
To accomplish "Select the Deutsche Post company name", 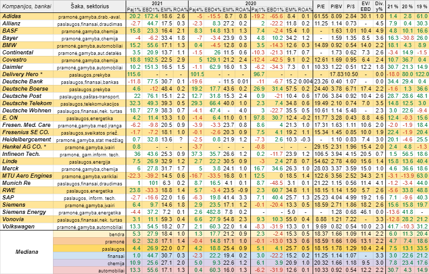I will (x=26, y=96).
